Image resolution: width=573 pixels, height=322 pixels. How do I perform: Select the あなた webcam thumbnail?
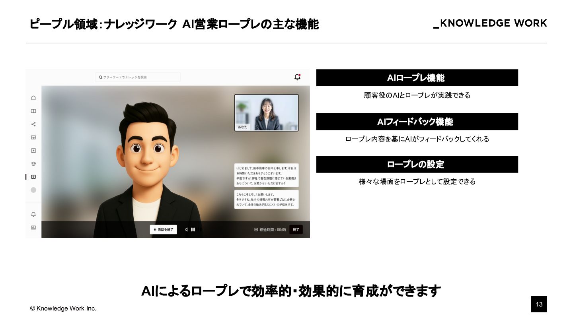click(x=266, y=113)
